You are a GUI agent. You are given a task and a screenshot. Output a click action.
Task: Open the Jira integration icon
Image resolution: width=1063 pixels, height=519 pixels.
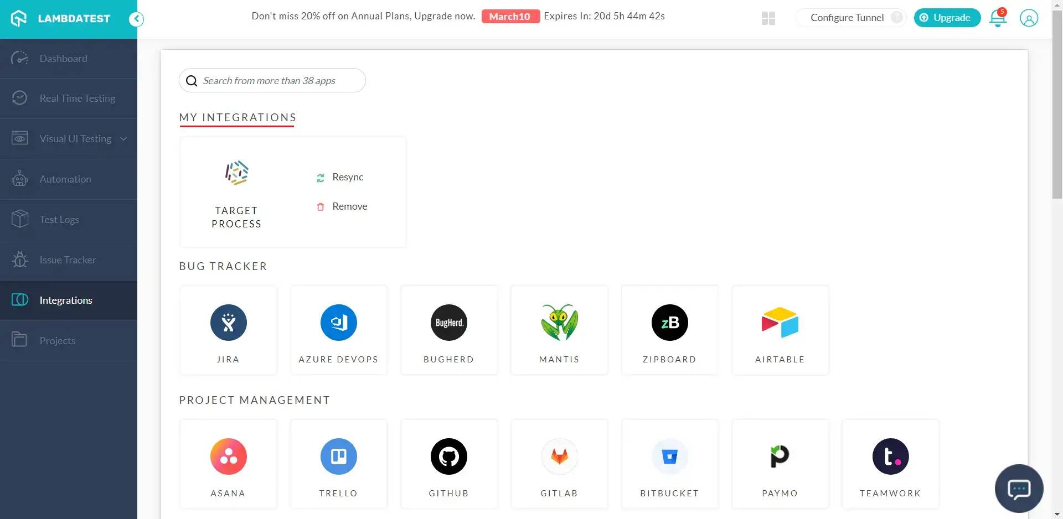[x=228, y=323]
